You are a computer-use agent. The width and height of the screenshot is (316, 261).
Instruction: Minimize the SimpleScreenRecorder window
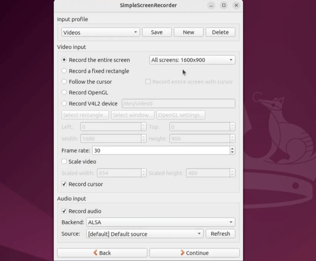[211, 5]
